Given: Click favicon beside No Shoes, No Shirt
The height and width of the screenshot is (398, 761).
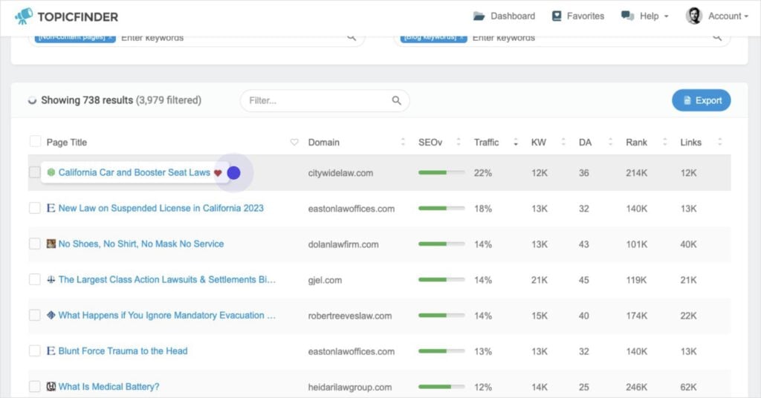Looking at the screenshot, I should [51, 244].
